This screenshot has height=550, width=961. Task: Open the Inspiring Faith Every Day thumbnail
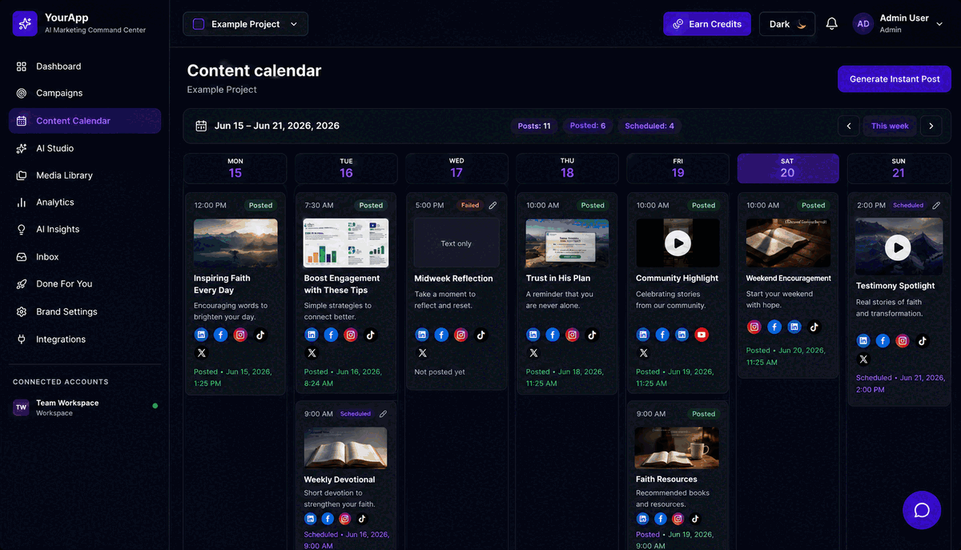point(235,243)
